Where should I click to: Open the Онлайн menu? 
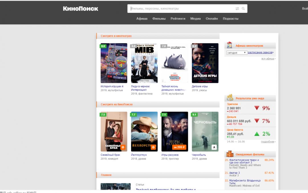pyautogui.click(x=212, y=19)
